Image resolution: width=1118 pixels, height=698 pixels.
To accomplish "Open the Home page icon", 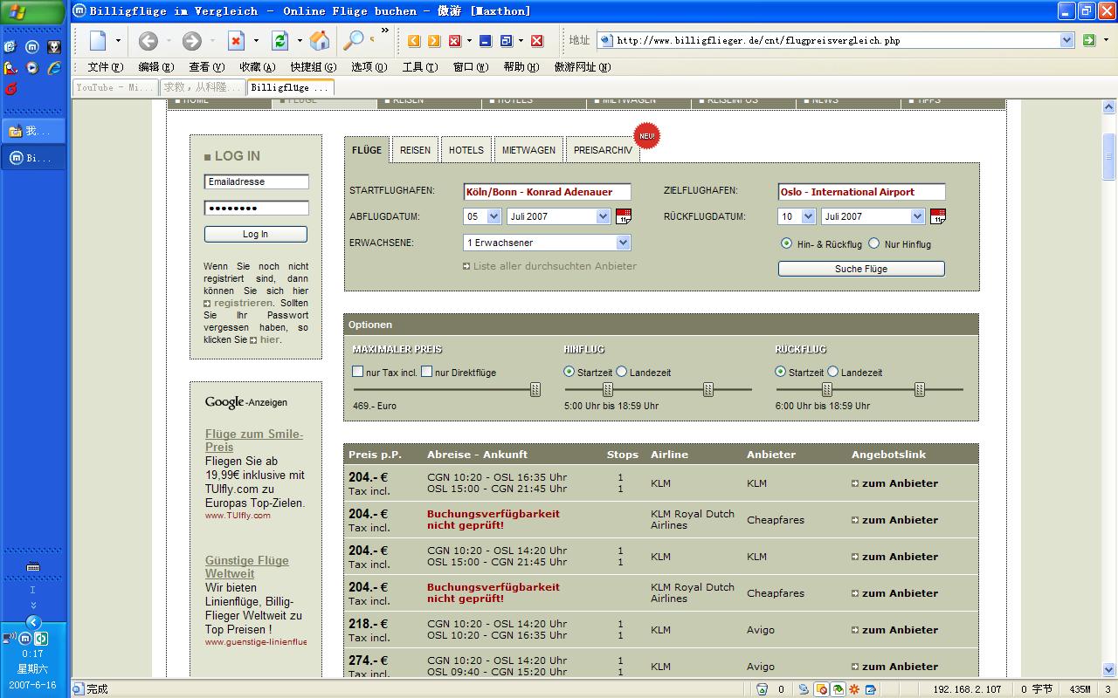I will (x=320, y=40).
